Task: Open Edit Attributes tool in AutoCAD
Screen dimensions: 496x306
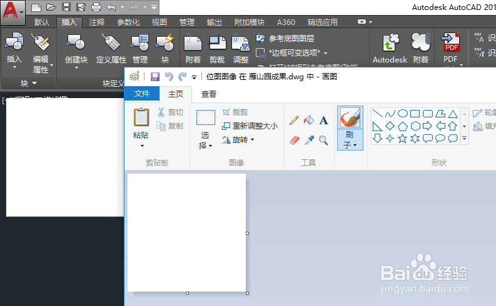Action: click(41, 41)
